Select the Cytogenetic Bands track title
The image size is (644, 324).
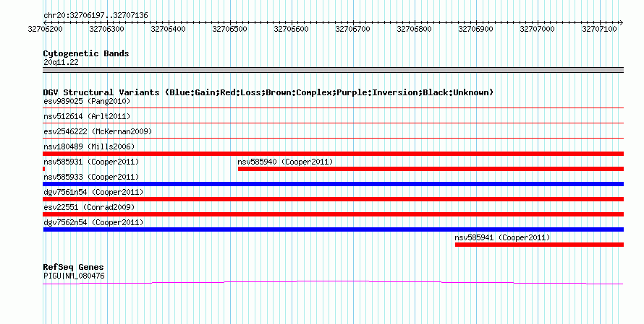click(86, 53)
